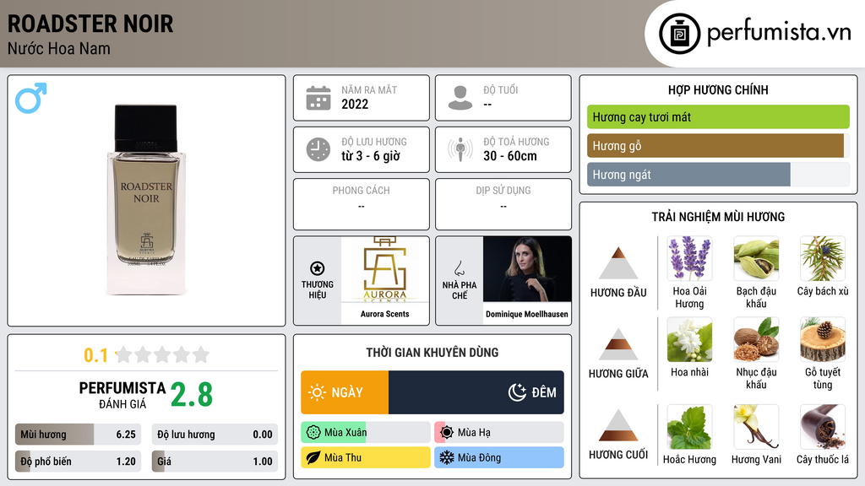Image resolution: width=865 pixels, height=486 pixels.
Task: Select the dark Đêm segment
Action: tap(476, 392)
